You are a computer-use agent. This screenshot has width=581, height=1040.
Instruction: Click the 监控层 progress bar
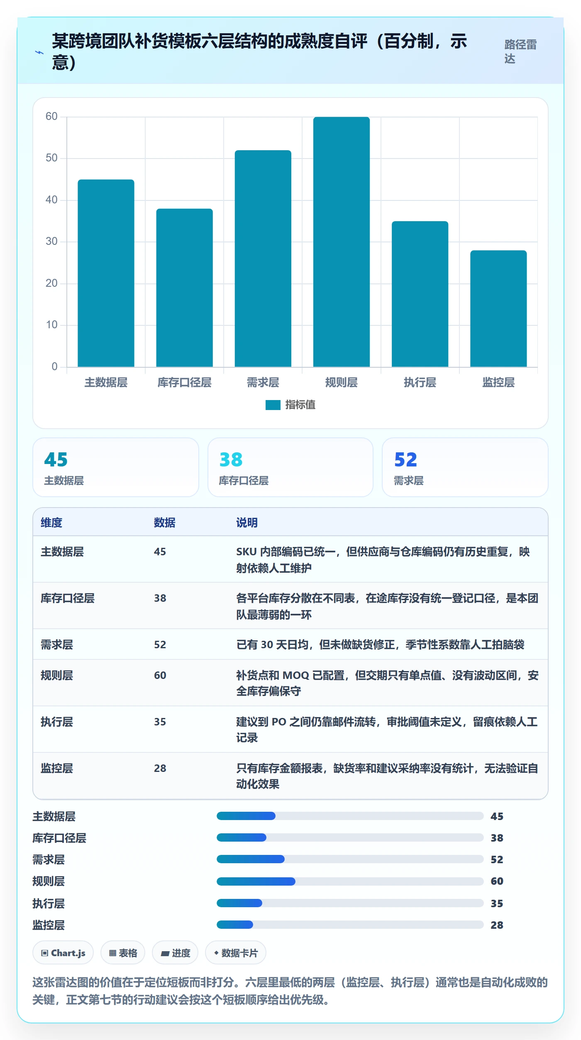(350, 925)
